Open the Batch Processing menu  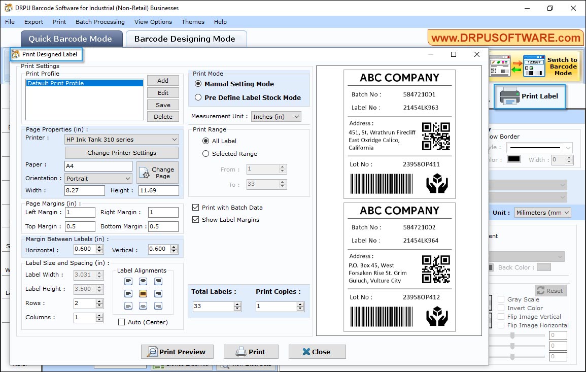tap(100, 22)
